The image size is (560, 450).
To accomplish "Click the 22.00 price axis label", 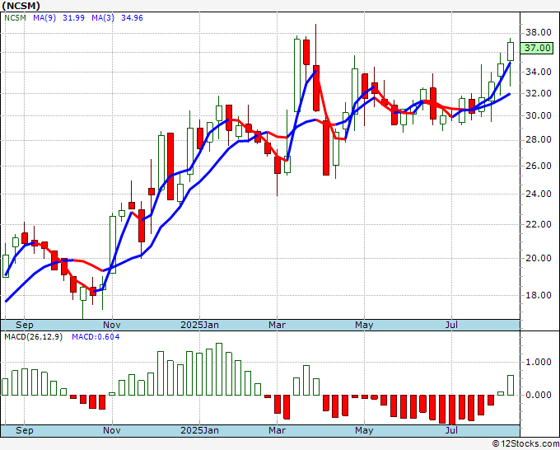I will (539, 224).
